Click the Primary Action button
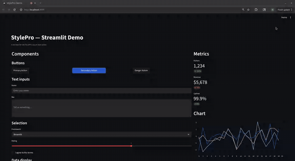295x161 pixels. [x=20, y=70]
